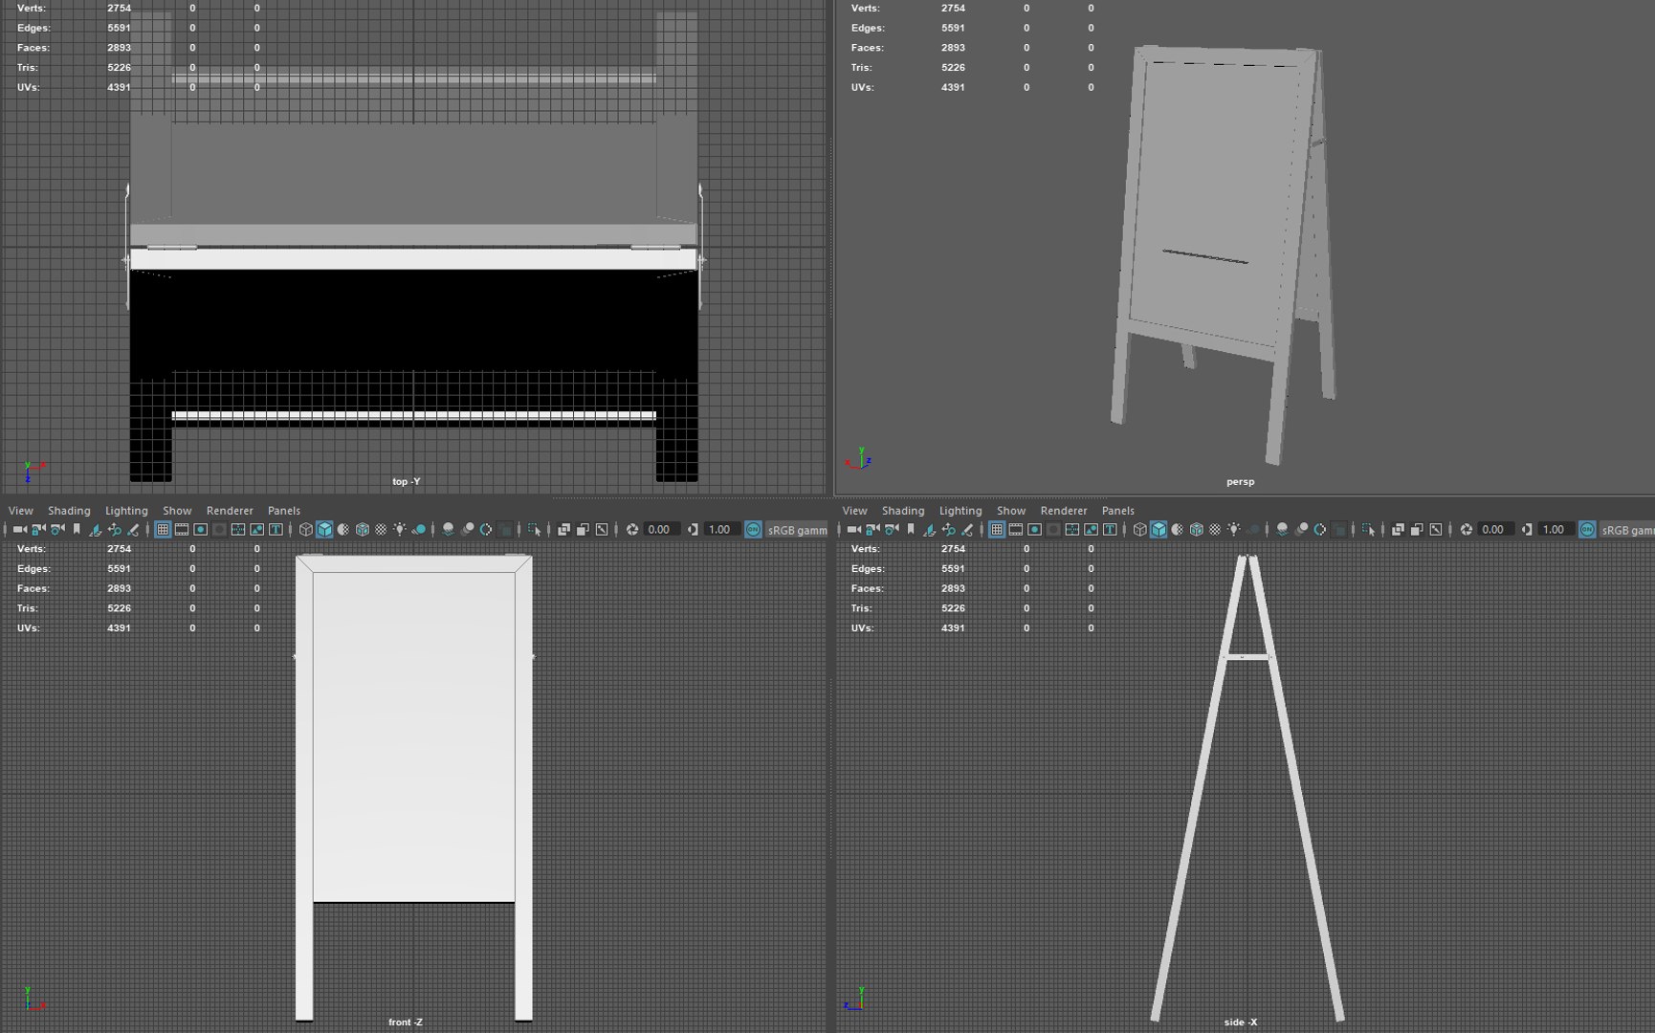Enable Grease Pencil tool in side panel toolbar

[966, 529]
